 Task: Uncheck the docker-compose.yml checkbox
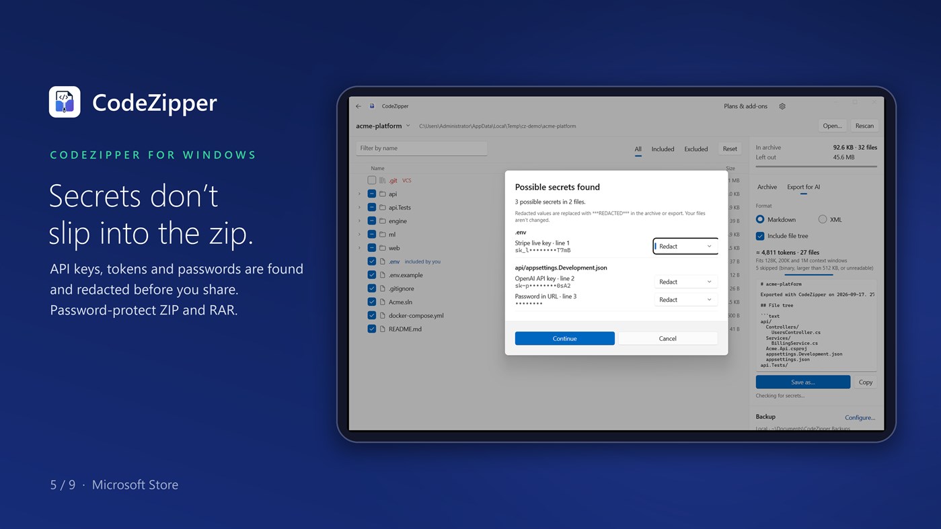tap(371, 315)
